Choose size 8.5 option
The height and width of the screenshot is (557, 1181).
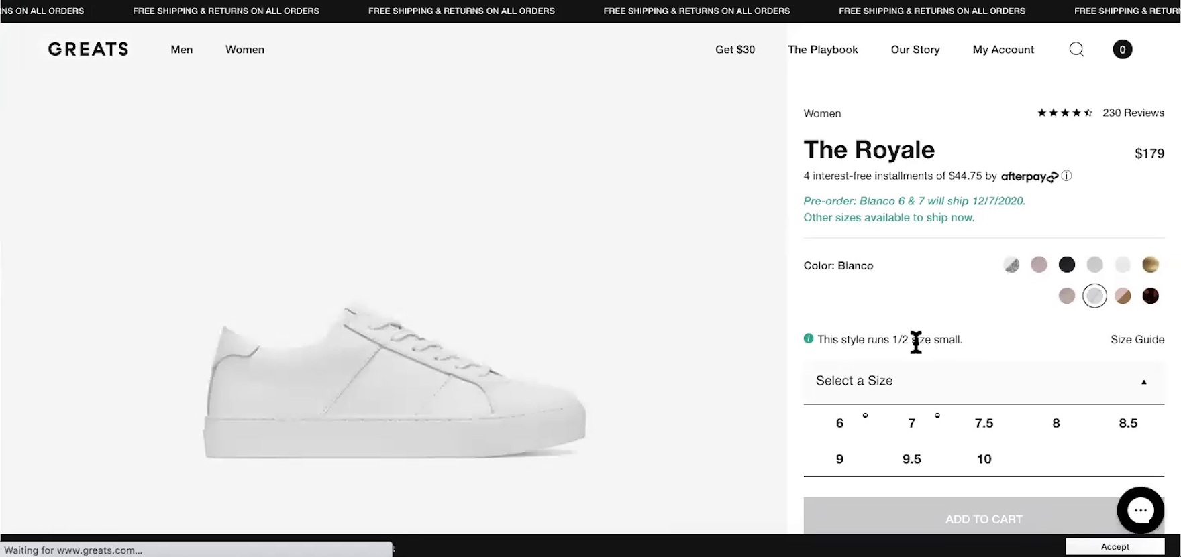[x=1128, y=423]
